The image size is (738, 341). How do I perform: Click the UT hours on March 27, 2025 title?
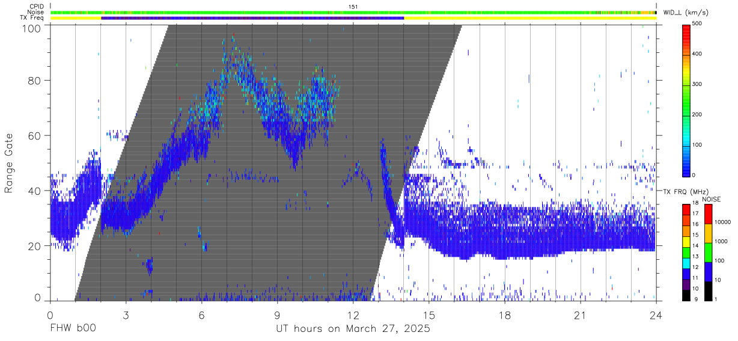(353, 330)
